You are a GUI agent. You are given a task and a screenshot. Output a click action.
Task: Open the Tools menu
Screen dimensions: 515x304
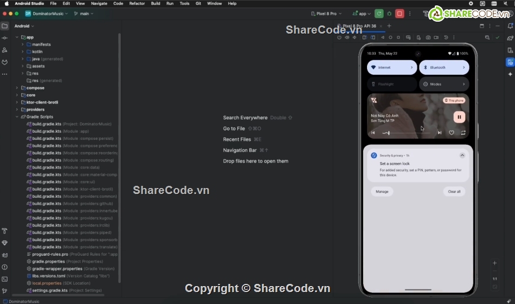pyautogui.click(x=184, y=3)
